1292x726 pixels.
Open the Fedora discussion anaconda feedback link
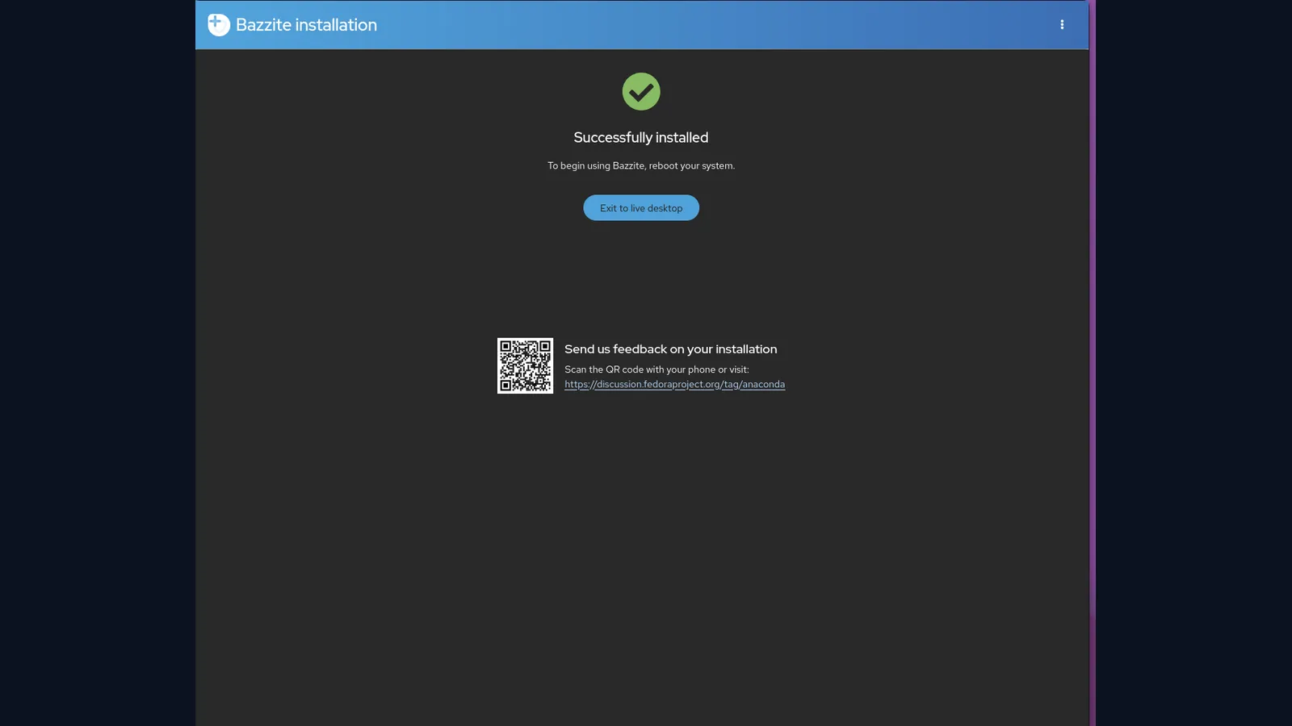[674, 385]
